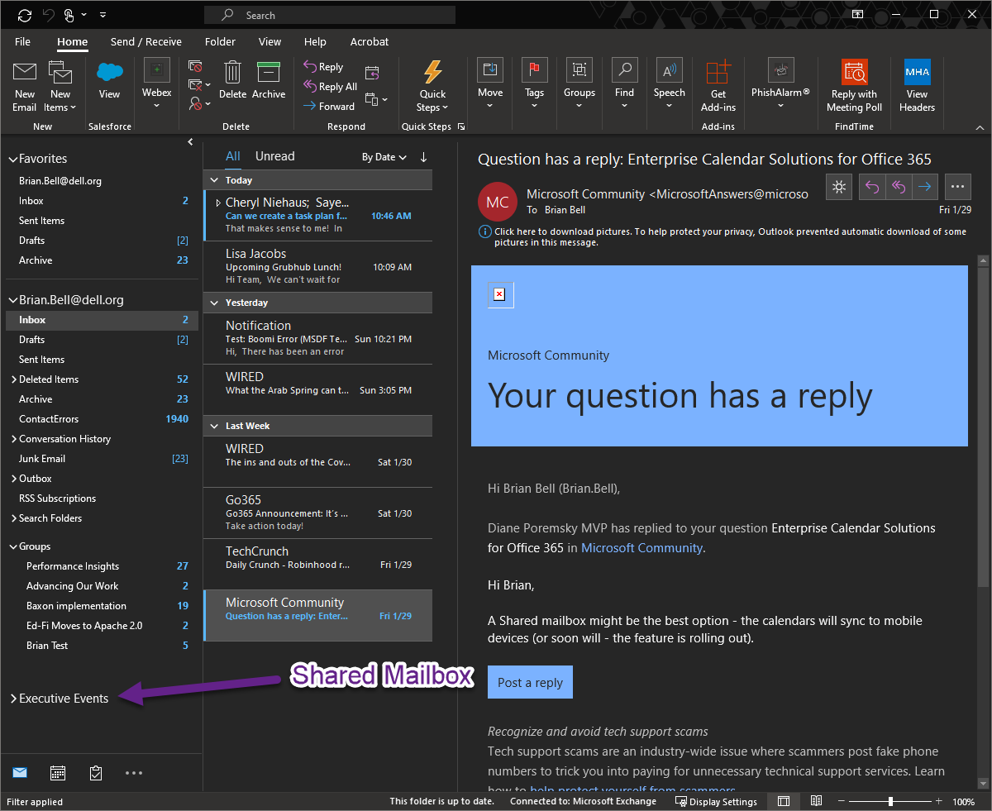Open the Help tab

click(315, 41)
